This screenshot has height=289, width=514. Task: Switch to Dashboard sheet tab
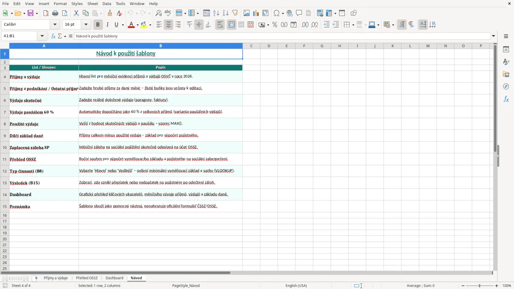coord(114,278)
